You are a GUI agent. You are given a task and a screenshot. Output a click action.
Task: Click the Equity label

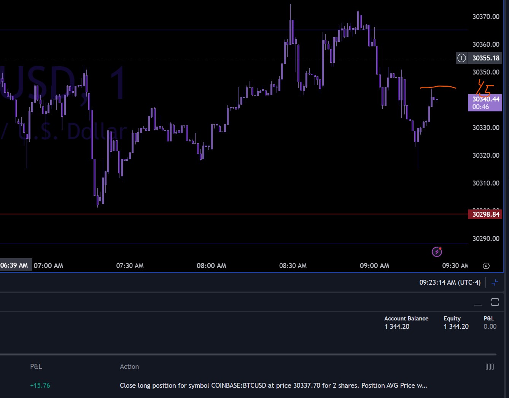(452, 319)
